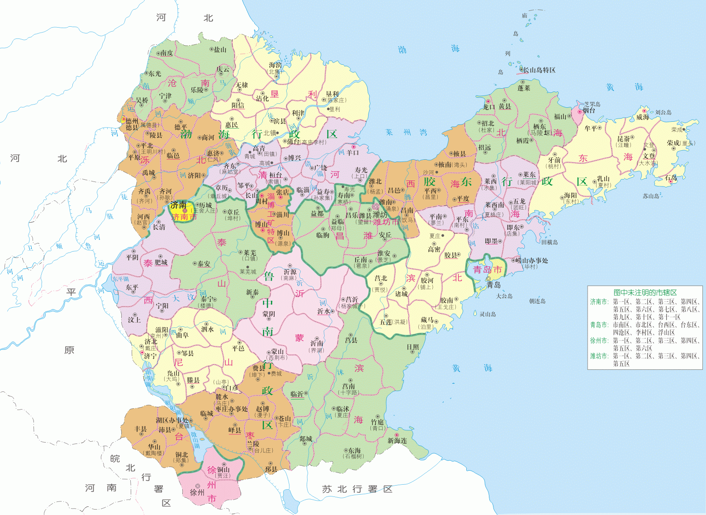Select the 湖区办事处 label
Image resolution: width=706 pixels, height=515 pixels.
pyautogui.click(x=172, y=420)
